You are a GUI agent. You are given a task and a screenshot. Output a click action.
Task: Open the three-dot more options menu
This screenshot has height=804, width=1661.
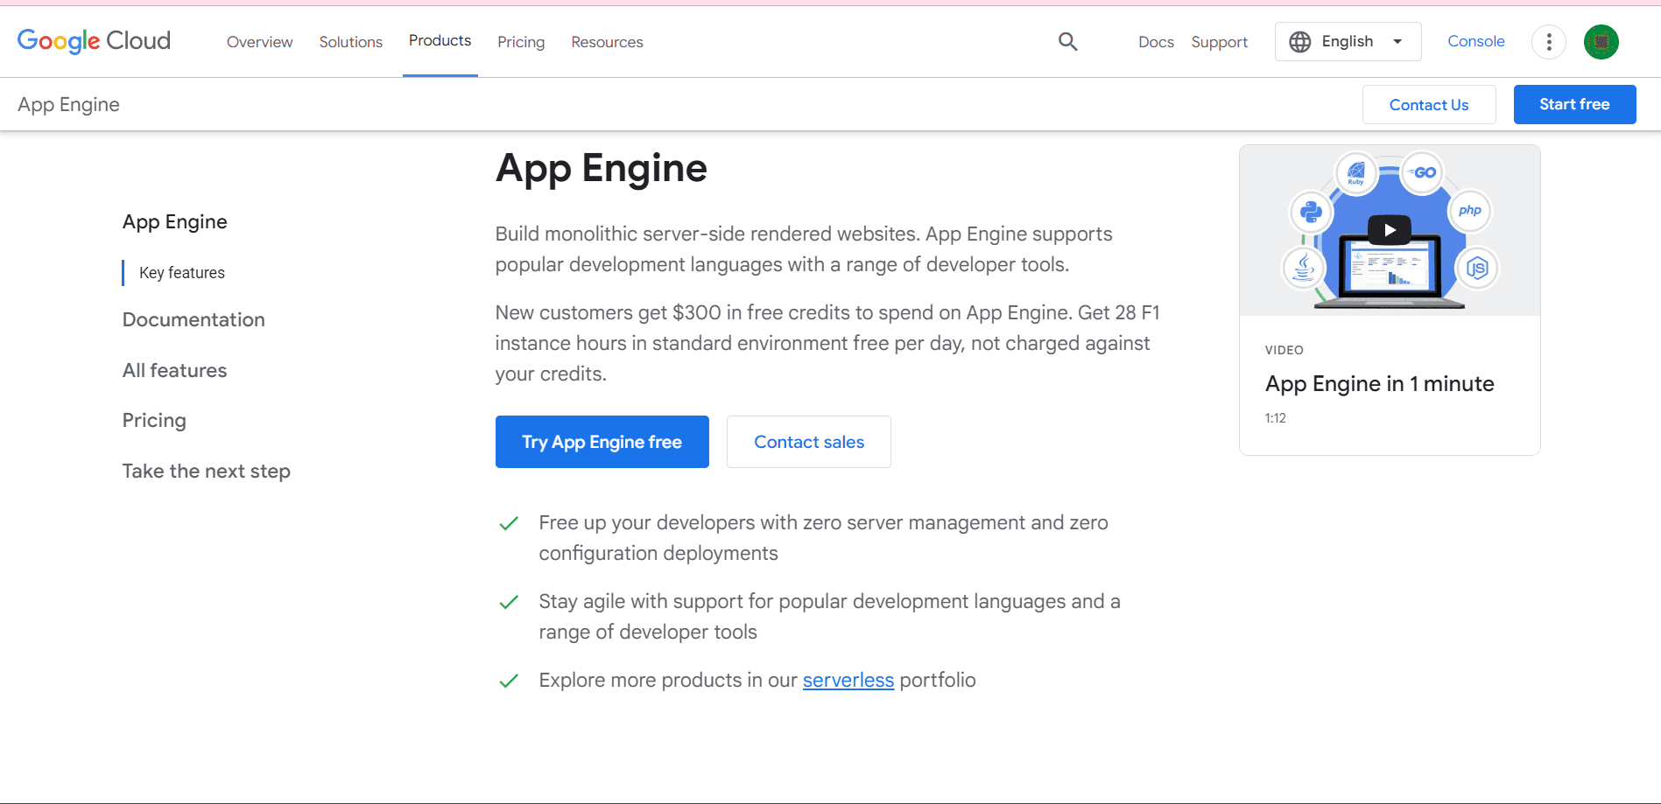(1548, 41)
